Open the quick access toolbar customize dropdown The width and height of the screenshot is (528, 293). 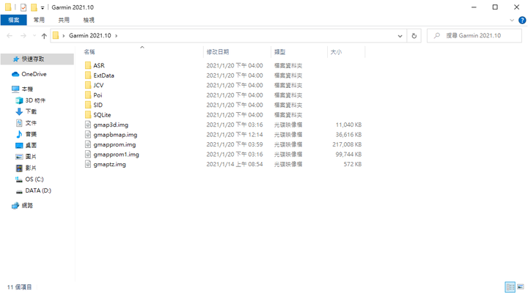coord(43,7)
